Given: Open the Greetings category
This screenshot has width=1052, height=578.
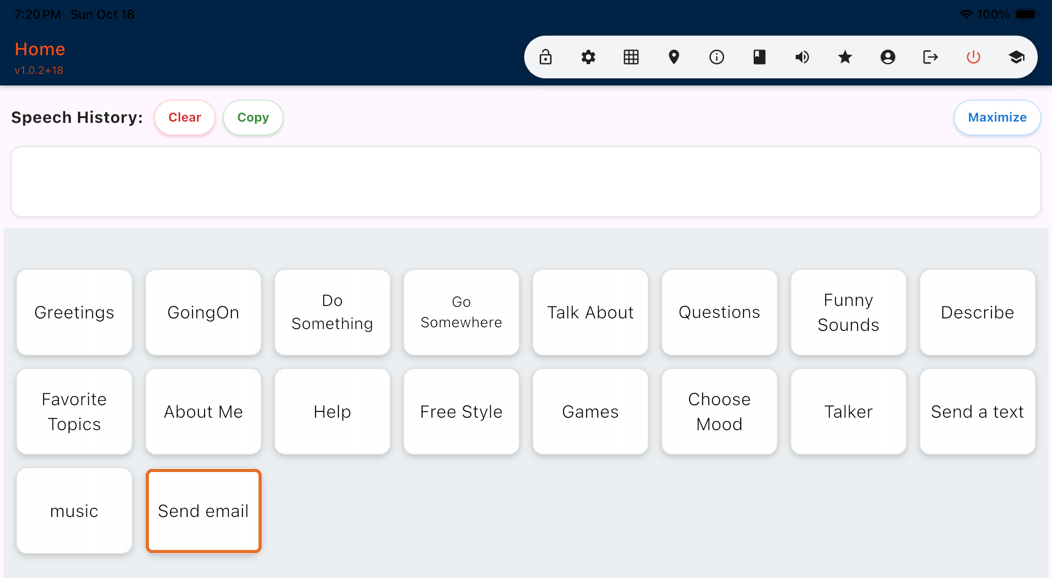Looking at the screenshot, I should point(74,313).
